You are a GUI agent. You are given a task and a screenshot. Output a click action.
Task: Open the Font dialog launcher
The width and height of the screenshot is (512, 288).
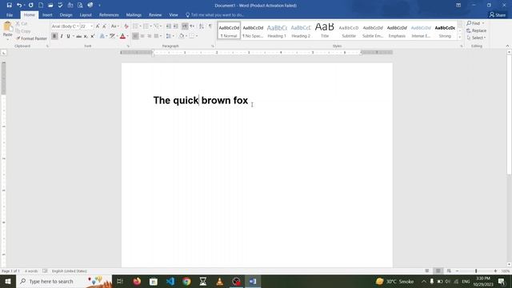(128, 46)
